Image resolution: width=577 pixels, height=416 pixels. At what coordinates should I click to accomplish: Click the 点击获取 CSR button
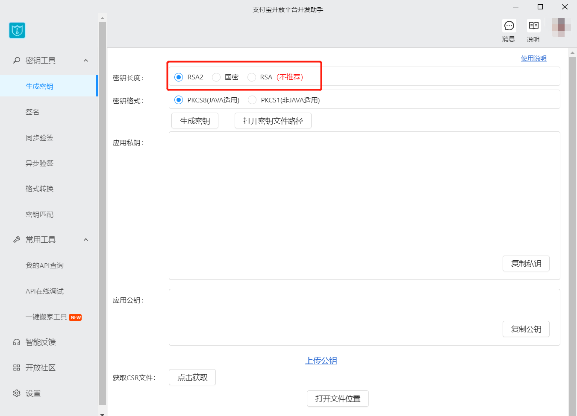coord(192,377)
